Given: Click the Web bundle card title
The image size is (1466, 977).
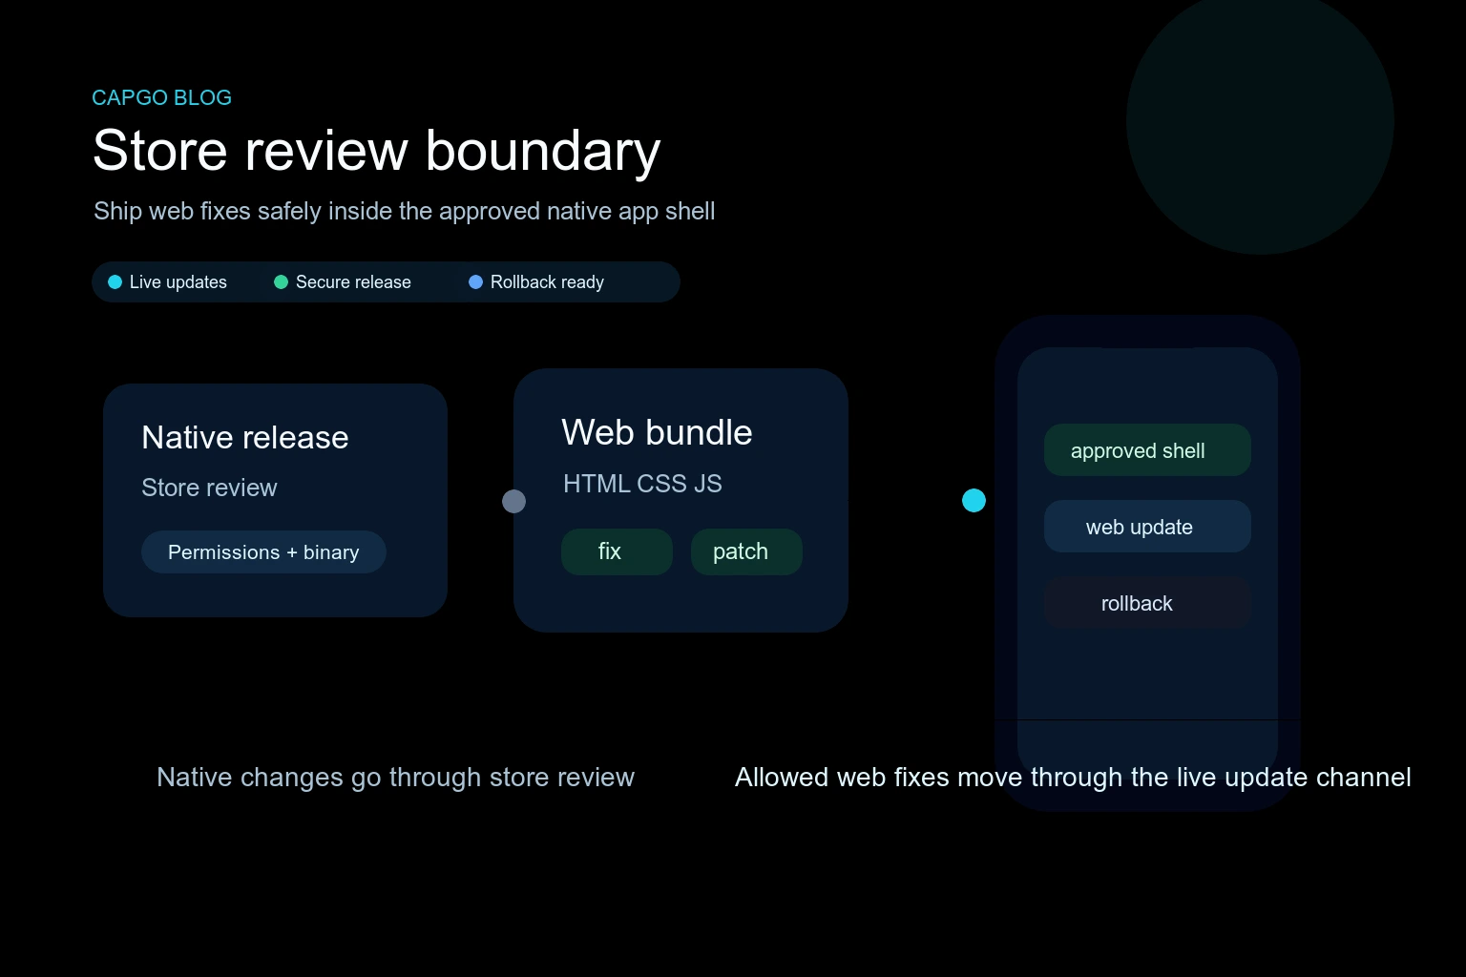Looking at the screenshot, I should point(657,432).
